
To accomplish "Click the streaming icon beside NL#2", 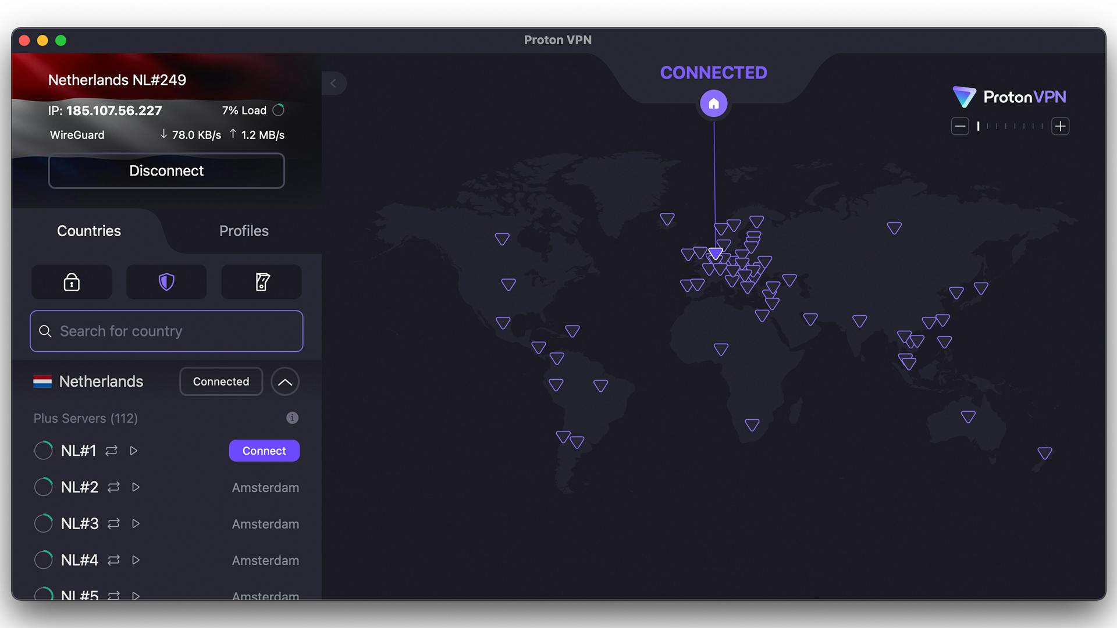I will 136,487.
